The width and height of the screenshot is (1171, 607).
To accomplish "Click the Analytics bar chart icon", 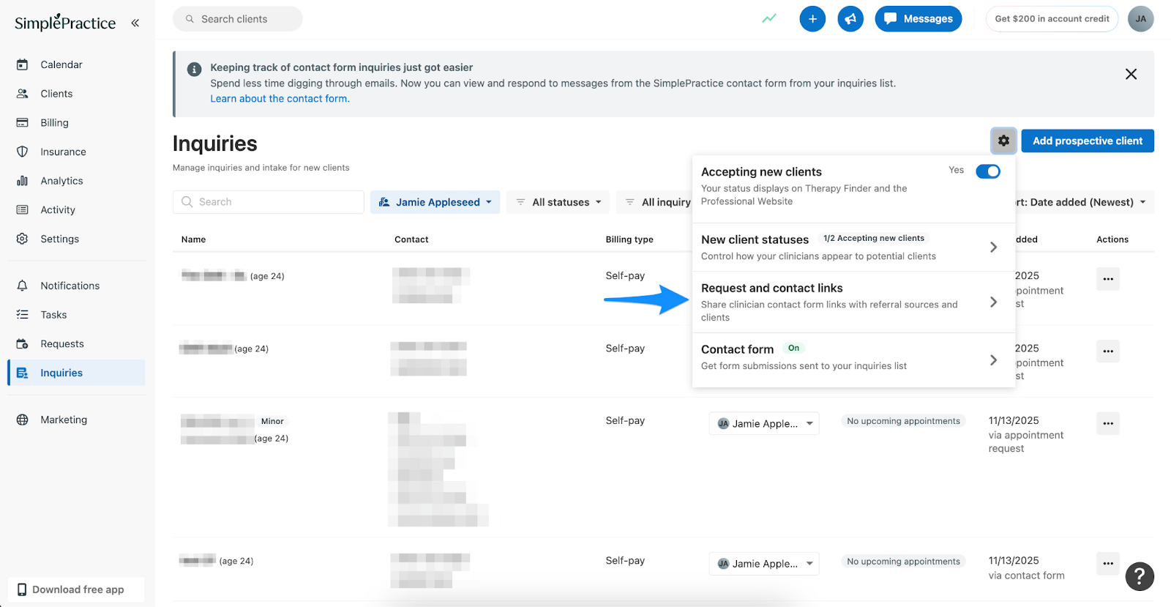I will 22,181.
